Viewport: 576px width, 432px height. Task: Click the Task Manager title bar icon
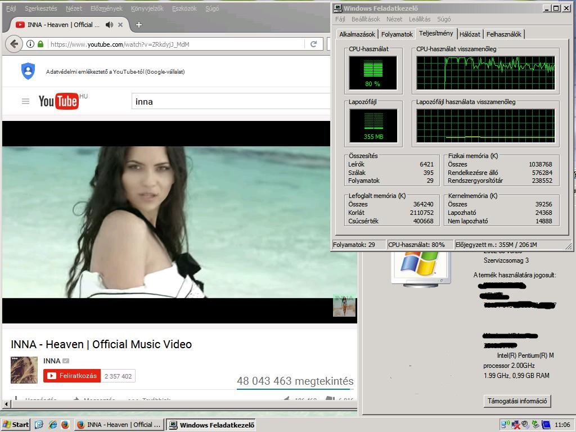(x=337, y=8)
